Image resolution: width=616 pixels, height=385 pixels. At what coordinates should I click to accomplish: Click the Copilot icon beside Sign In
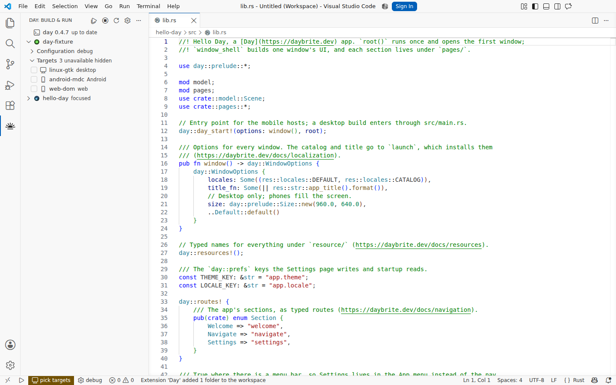tap(385, 6)
